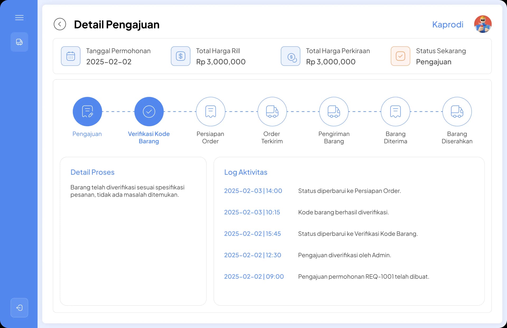
Task: Go back using the circular arrow button
Action: tap(60, 24)
